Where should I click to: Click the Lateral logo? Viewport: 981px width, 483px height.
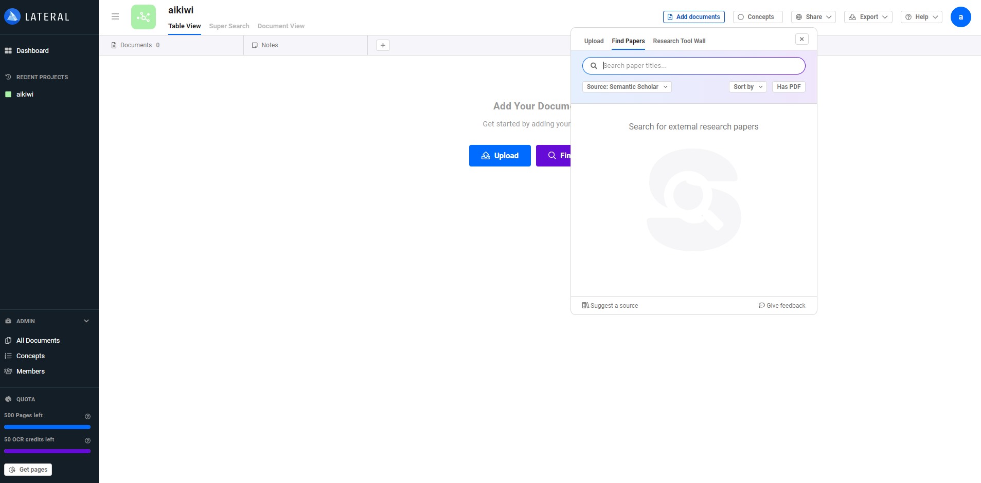37,17
